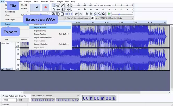Click the track Select button
Screen dimensions: 173x106
click(x=8, y=69)
